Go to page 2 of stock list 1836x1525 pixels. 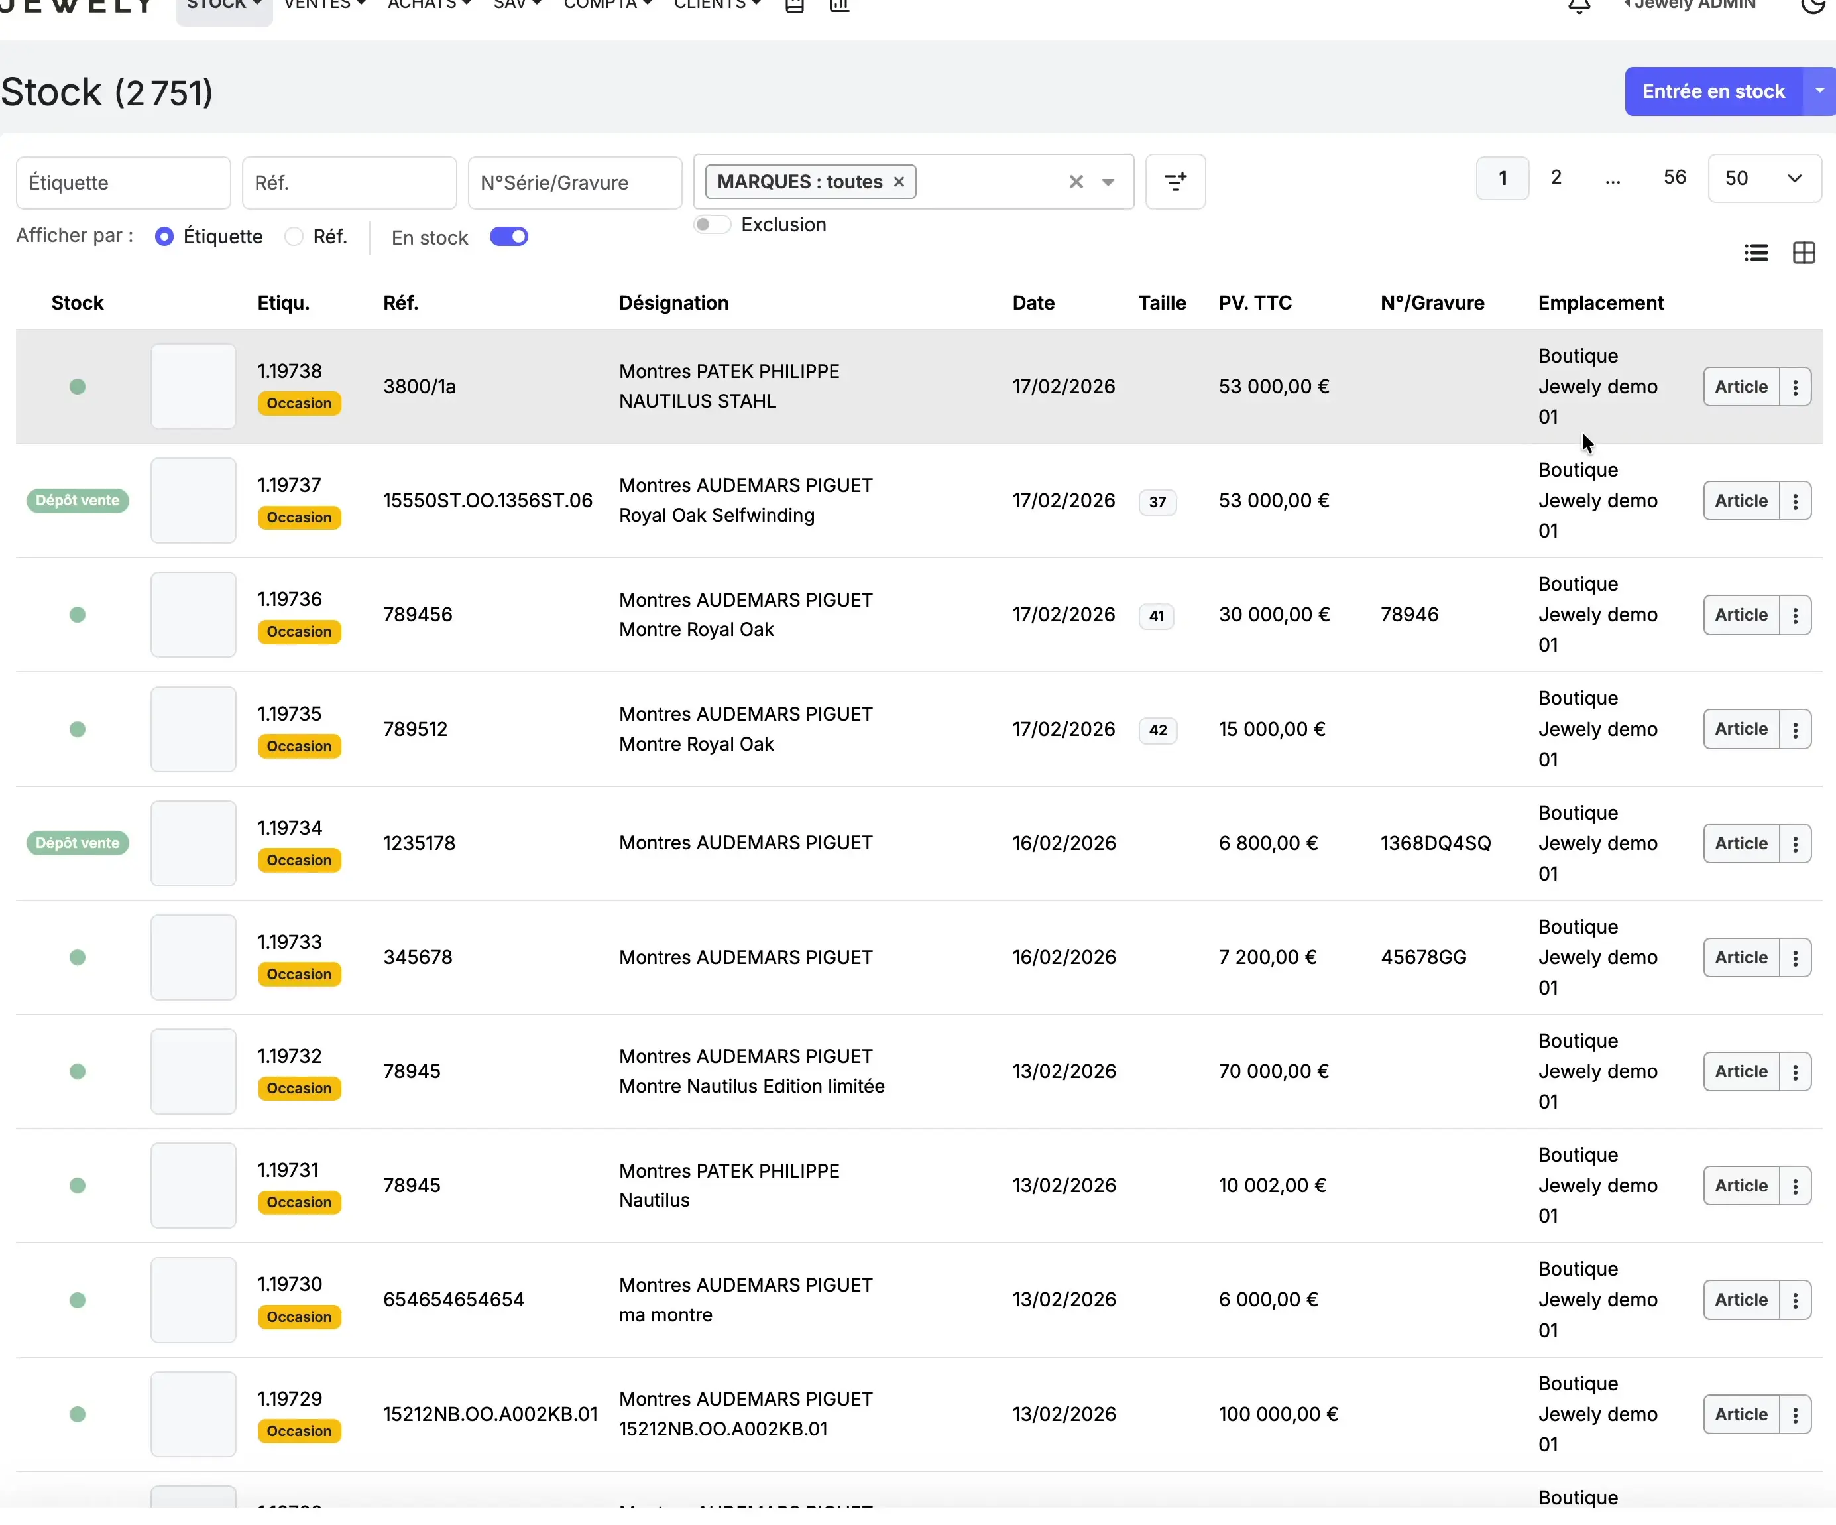1556,178
